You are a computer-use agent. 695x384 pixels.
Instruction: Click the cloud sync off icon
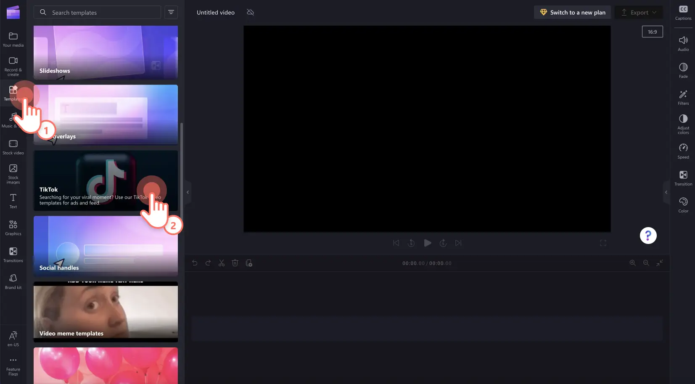point(251,12)
